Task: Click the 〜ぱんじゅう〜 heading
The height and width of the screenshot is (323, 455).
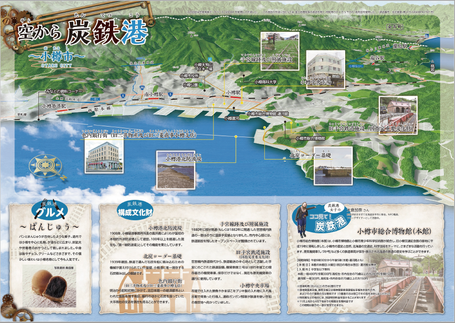Action: click(x=50, y=226)
